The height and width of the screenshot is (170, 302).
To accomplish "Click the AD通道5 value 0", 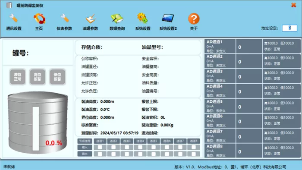I will [239, 107].
